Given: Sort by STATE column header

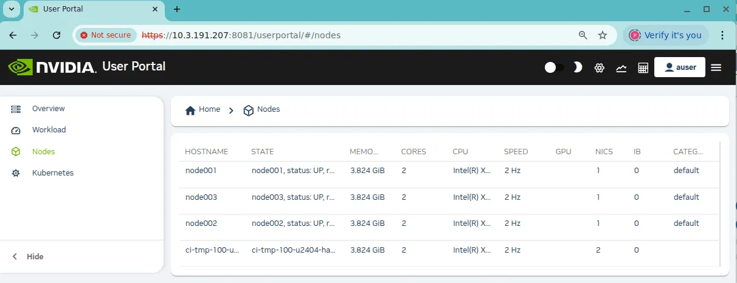Looking at the screenshot, I should (263, 152).
